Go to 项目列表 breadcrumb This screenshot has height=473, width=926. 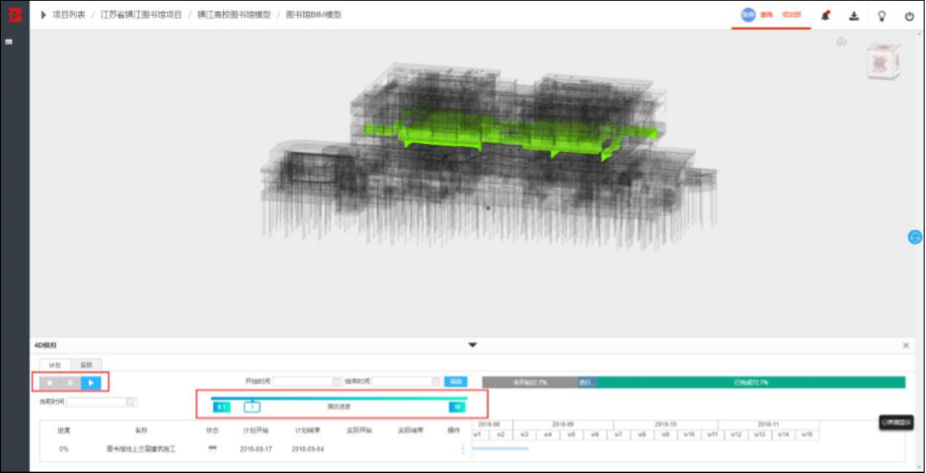[x=69, y=15]
